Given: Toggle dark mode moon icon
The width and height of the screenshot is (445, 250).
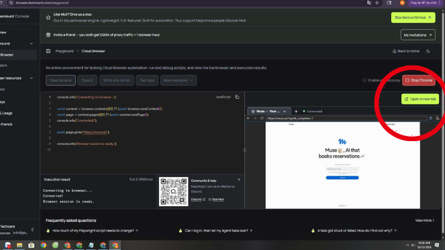Looking at the screenshot, I should (x=428, y=51).
